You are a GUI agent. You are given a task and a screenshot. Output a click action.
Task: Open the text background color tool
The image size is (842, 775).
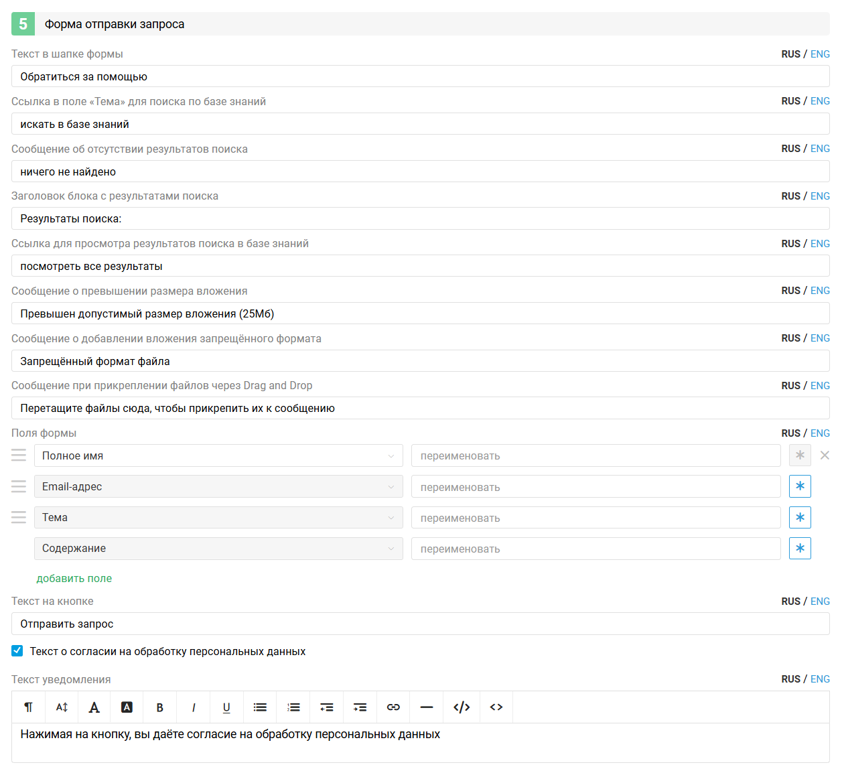click(127, 707)
